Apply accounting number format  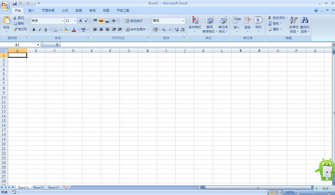click(x=155, y=30)
